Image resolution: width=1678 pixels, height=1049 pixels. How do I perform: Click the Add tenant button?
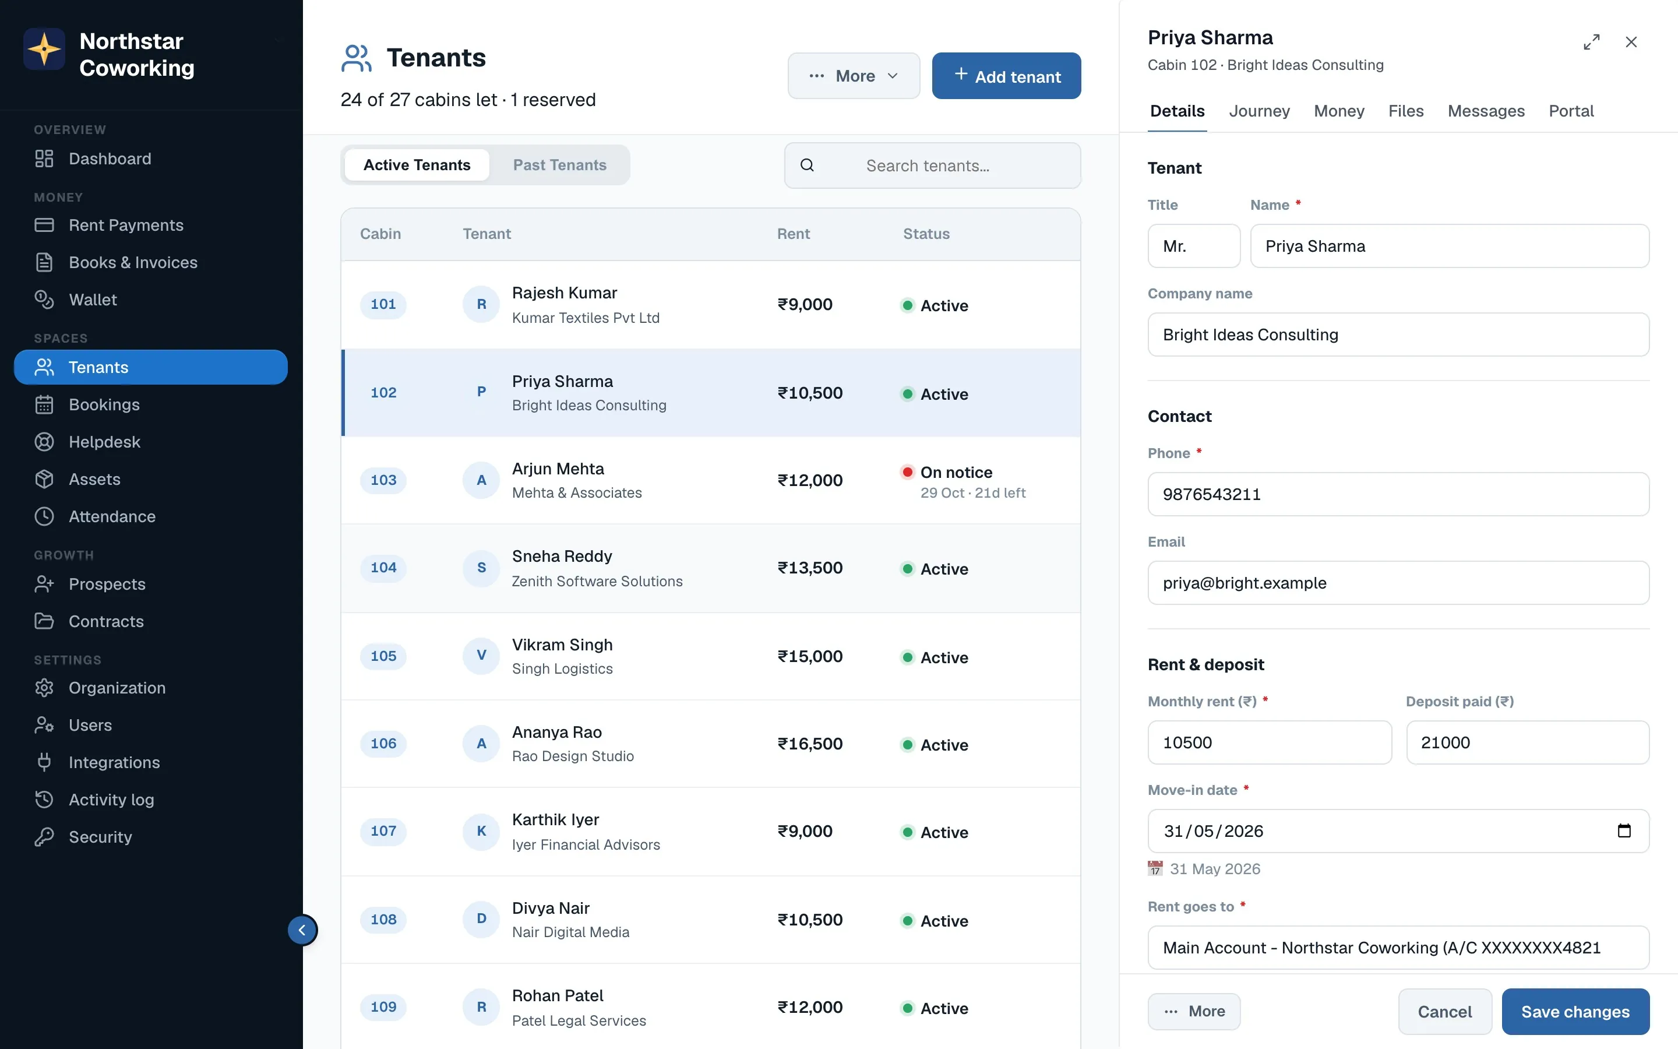pyautogui.click(x=1006, y=76)
